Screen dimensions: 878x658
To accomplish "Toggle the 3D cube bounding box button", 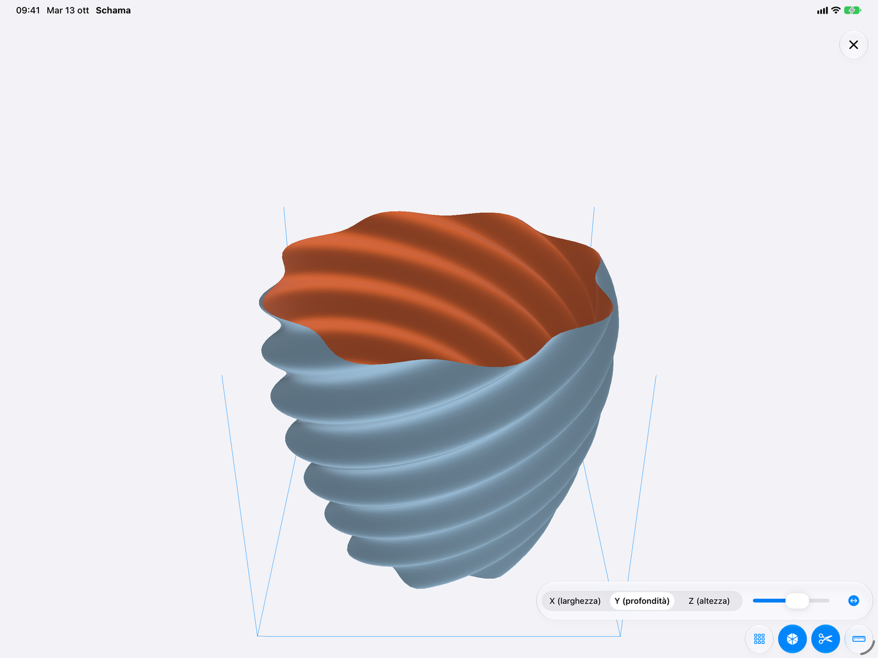I will pyautogui.click(x=792, y=639).
